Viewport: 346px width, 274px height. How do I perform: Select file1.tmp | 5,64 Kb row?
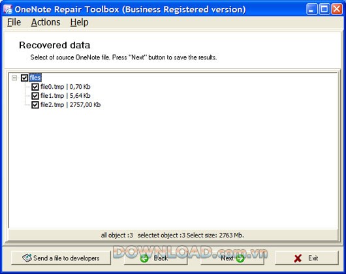[65, 96]
